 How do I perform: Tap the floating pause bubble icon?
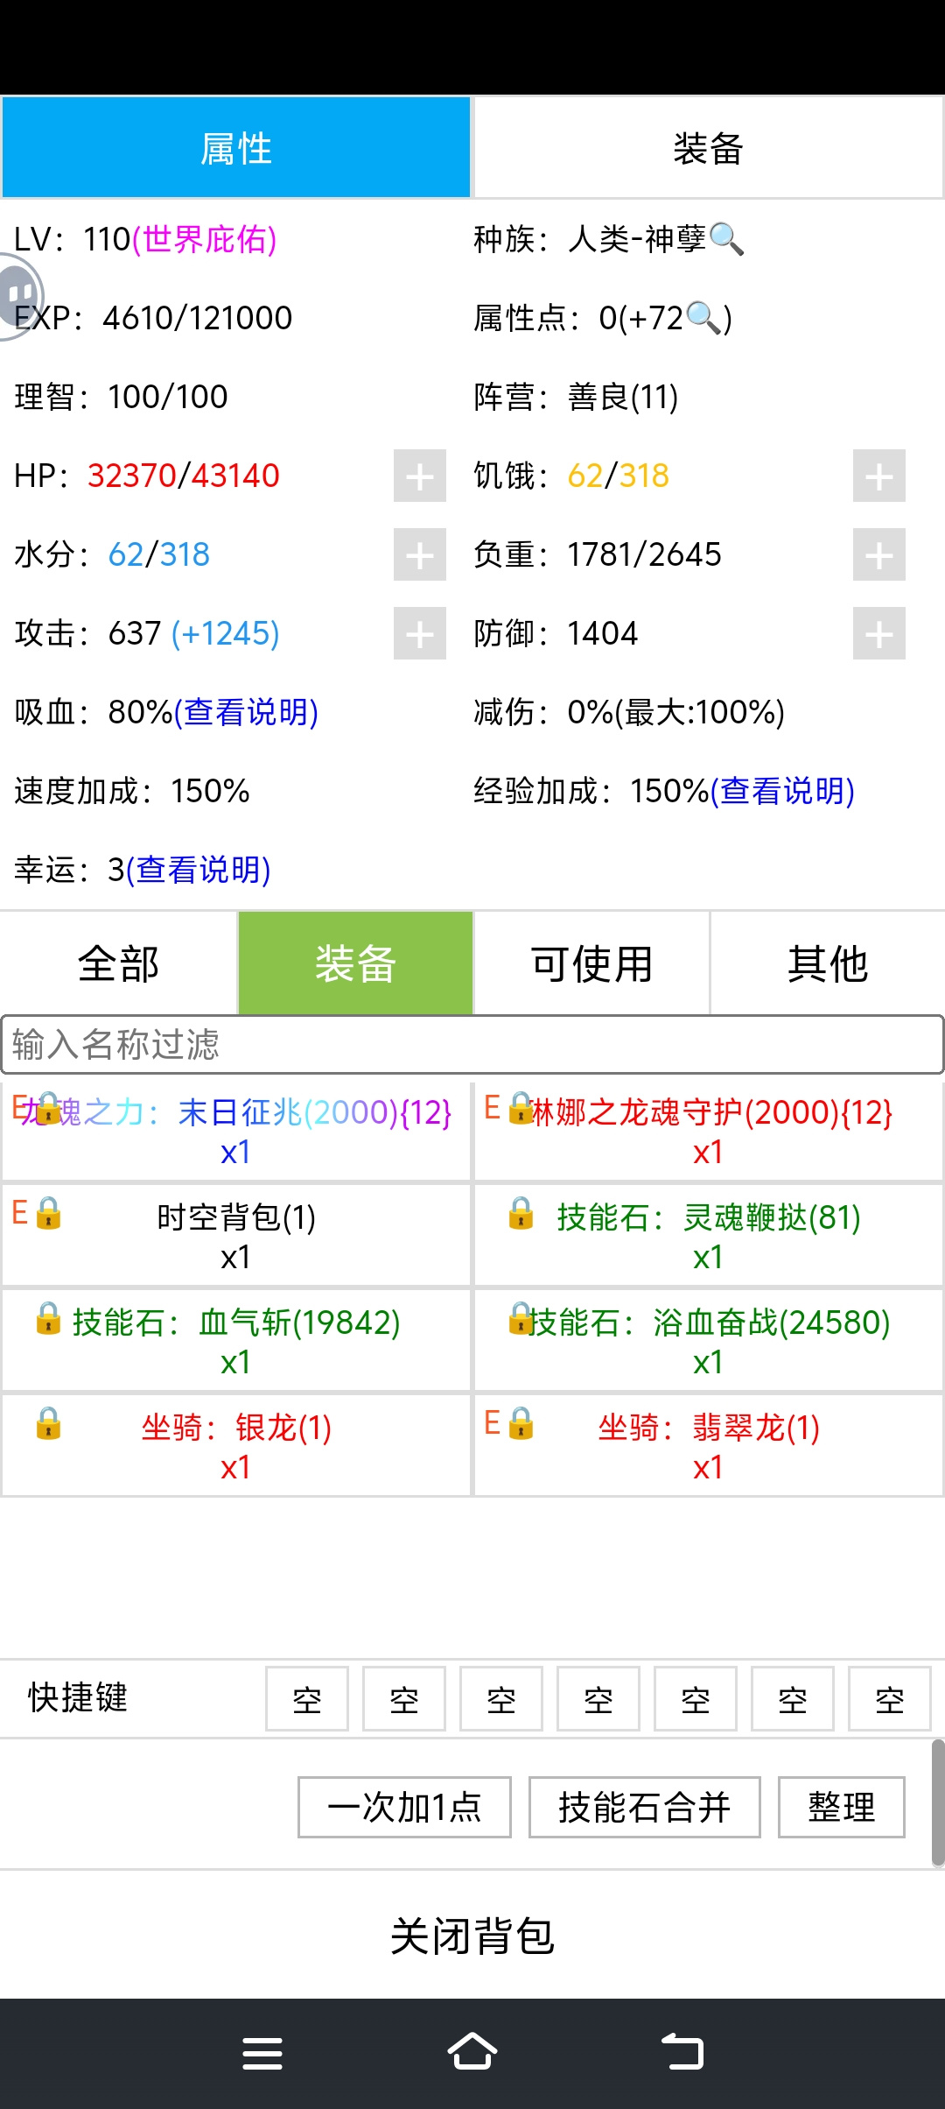[x=17, y=296]
